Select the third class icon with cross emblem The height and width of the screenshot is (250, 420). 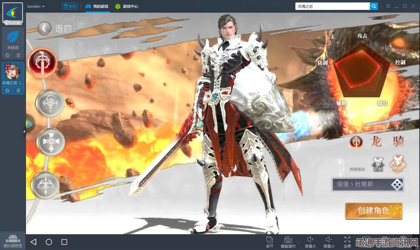[50, 143]
